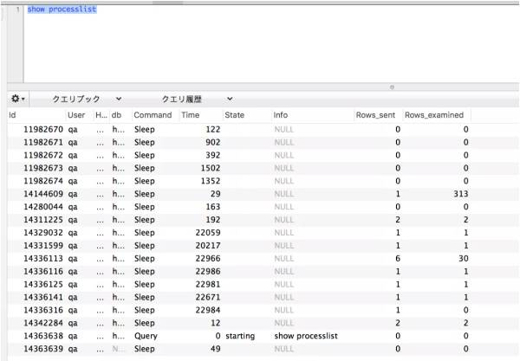Open the gear settings menu
The width and height of the screenshot is (520, 361).
(18, 99)
